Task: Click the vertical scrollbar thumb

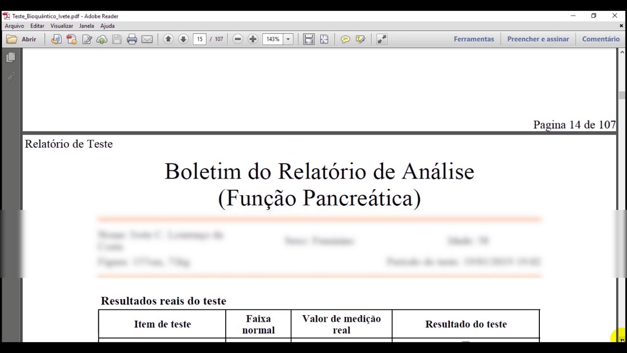Action: click(x=622, y=95)
